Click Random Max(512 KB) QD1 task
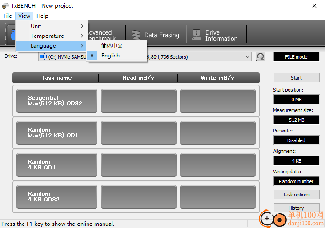The height and width of the screenshot is (228, 325). pyautogui.click(x=57, y=133)
